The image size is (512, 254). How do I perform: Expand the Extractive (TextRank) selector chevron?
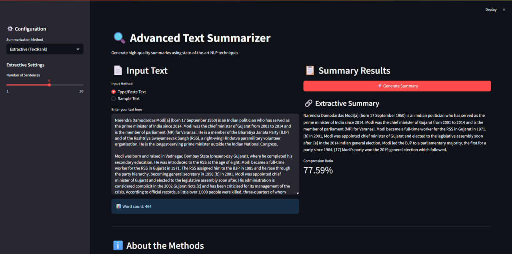coord(78,49)
